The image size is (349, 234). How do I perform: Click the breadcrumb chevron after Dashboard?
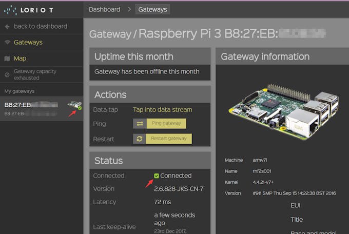click(x=129, y=9)
